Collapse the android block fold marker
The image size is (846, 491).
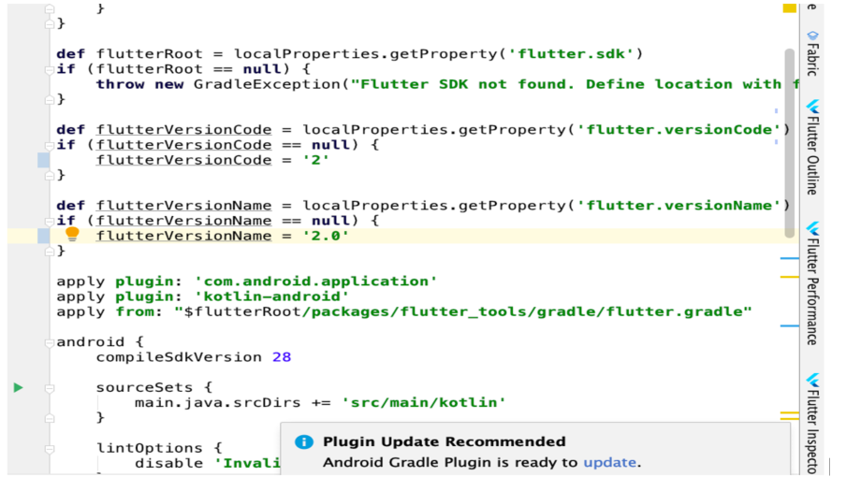50,342
